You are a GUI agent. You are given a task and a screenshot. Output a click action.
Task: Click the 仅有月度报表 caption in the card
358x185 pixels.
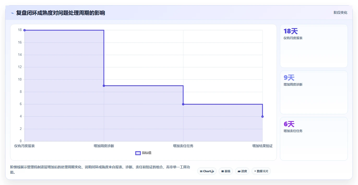[293, 38]
